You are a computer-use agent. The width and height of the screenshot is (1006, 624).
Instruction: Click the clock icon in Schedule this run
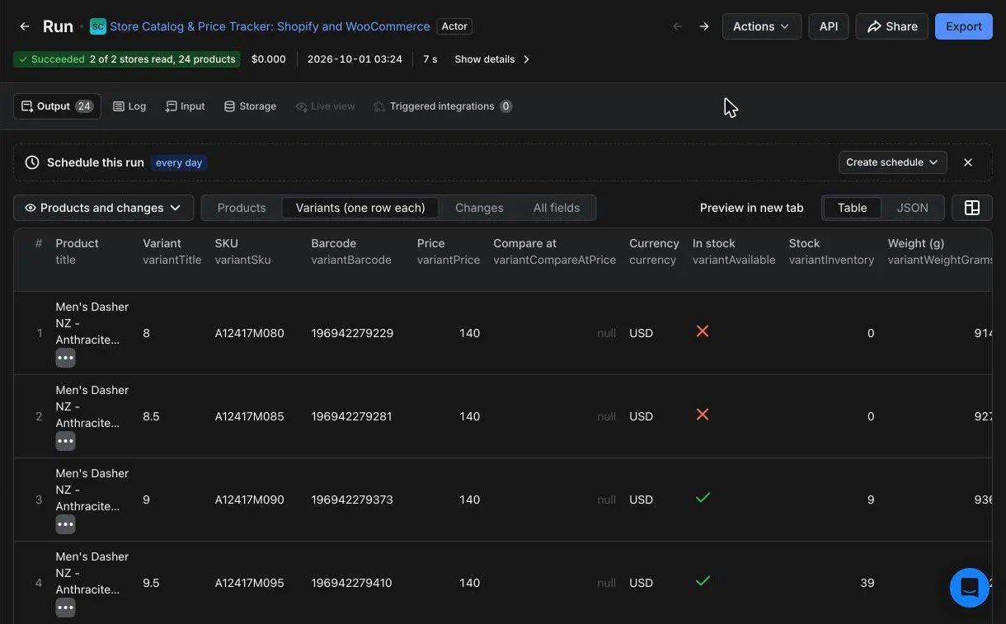(x=32, y=162)
